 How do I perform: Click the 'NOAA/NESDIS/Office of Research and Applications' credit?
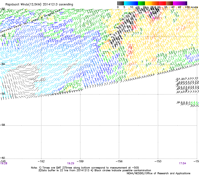point(158,173)
